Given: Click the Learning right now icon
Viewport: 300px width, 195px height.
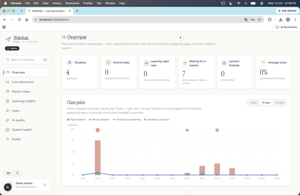Looking at the screenshot, I should point(146,63).
